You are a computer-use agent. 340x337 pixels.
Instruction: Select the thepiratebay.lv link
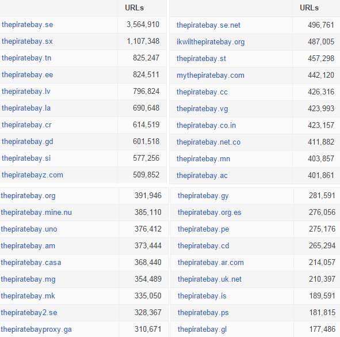click(x=26, y=92)
